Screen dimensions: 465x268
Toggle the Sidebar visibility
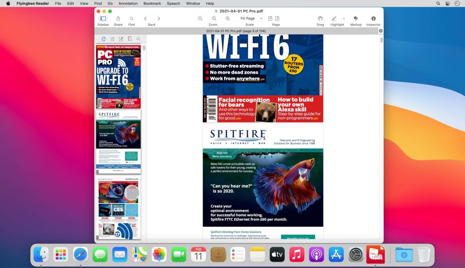(x=103, y=18)
